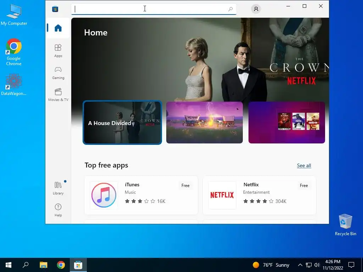Viewport: 363px width, 272px height.
Task: Open the user account profile icon
Action: [256, 9]
